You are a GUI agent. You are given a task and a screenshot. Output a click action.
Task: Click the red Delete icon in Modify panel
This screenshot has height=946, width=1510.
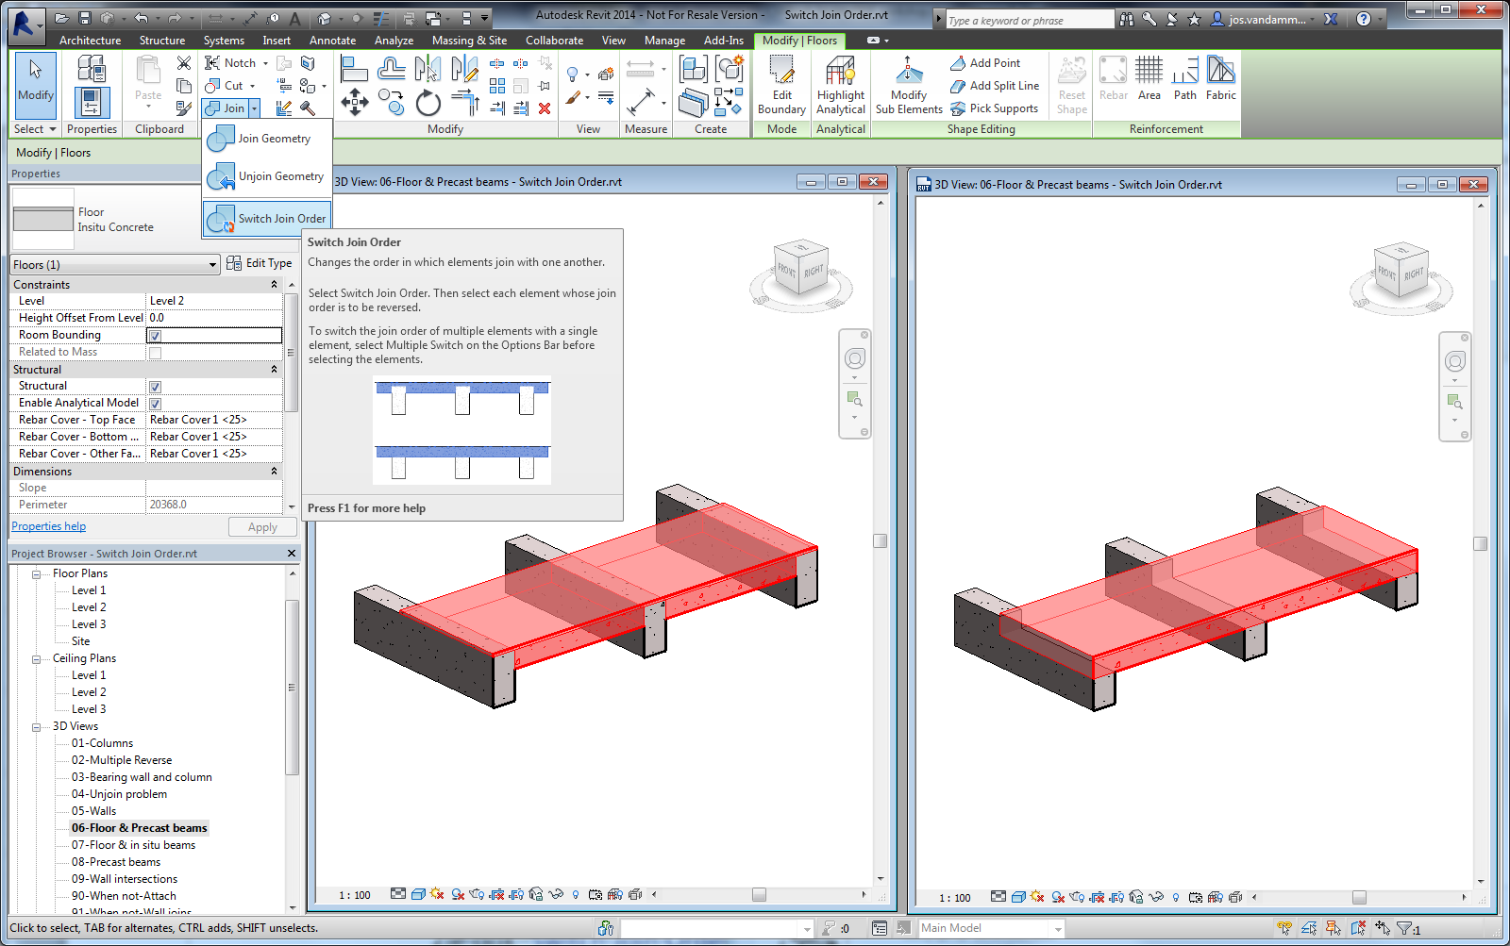pos(545,108)
